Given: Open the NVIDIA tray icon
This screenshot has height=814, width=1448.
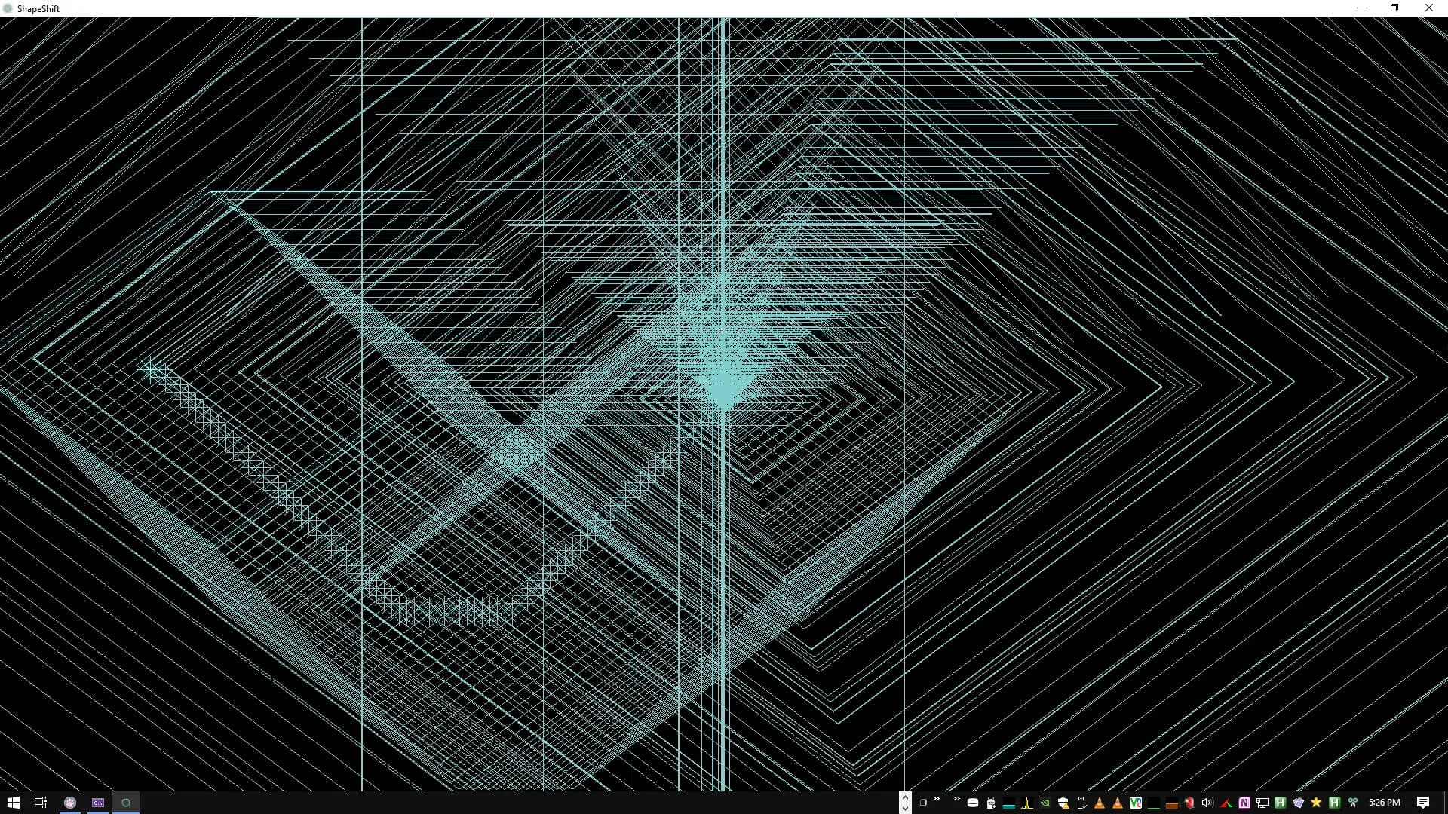Looking at the screenshot, I should point(1045,803).
